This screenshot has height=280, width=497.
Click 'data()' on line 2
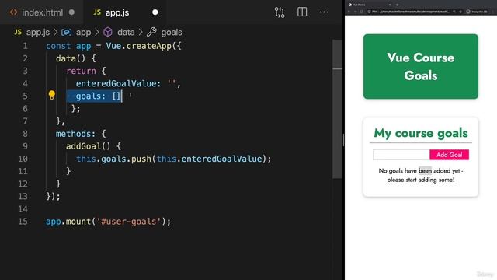coord(71,58)
